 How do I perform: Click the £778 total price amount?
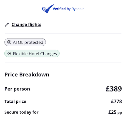(116, 102)
